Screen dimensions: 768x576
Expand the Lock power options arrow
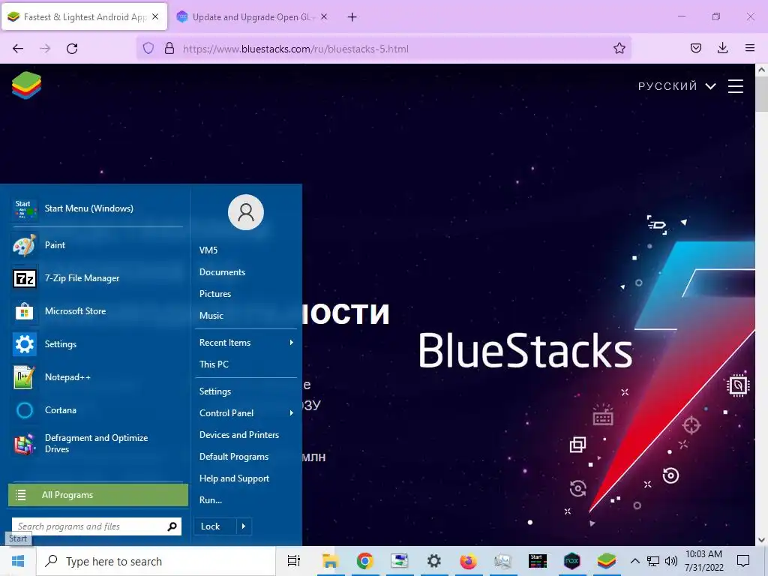[x=244, y=526]
